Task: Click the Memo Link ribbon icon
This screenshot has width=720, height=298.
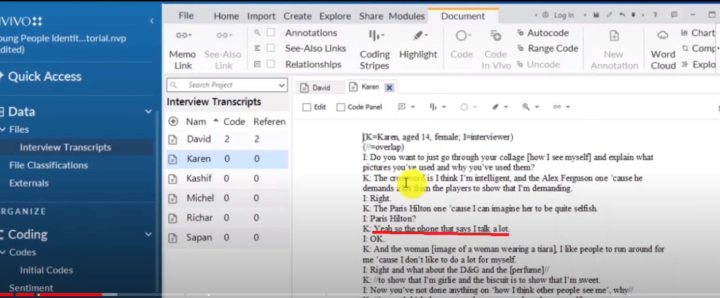Action: tap(183, 36)
